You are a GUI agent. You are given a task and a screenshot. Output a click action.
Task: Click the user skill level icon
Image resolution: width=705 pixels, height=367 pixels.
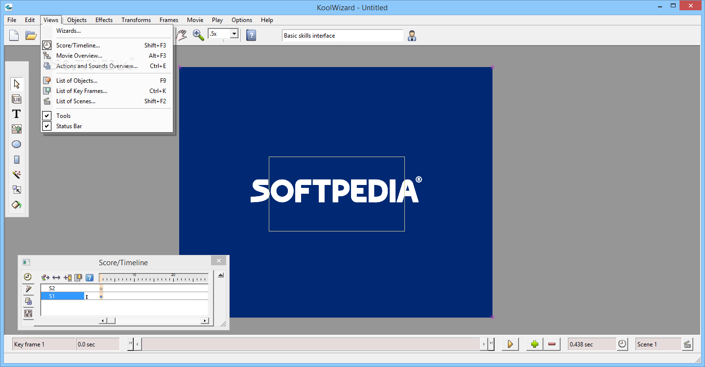412,36
